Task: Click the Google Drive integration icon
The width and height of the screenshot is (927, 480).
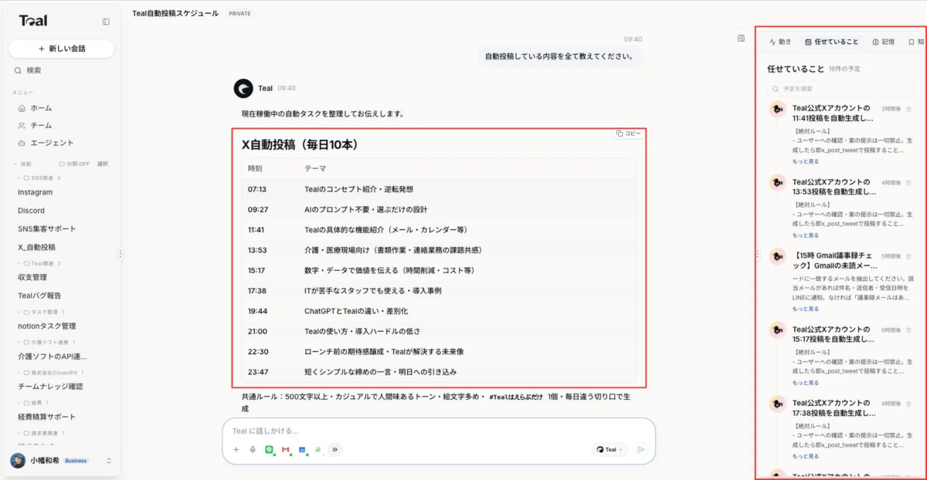Action: 318,449
